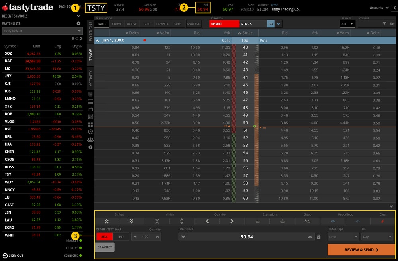Expand more expirations with the chevron below the chain
The height and width of the screenshot is (261, 398).
tap(391, 206)
